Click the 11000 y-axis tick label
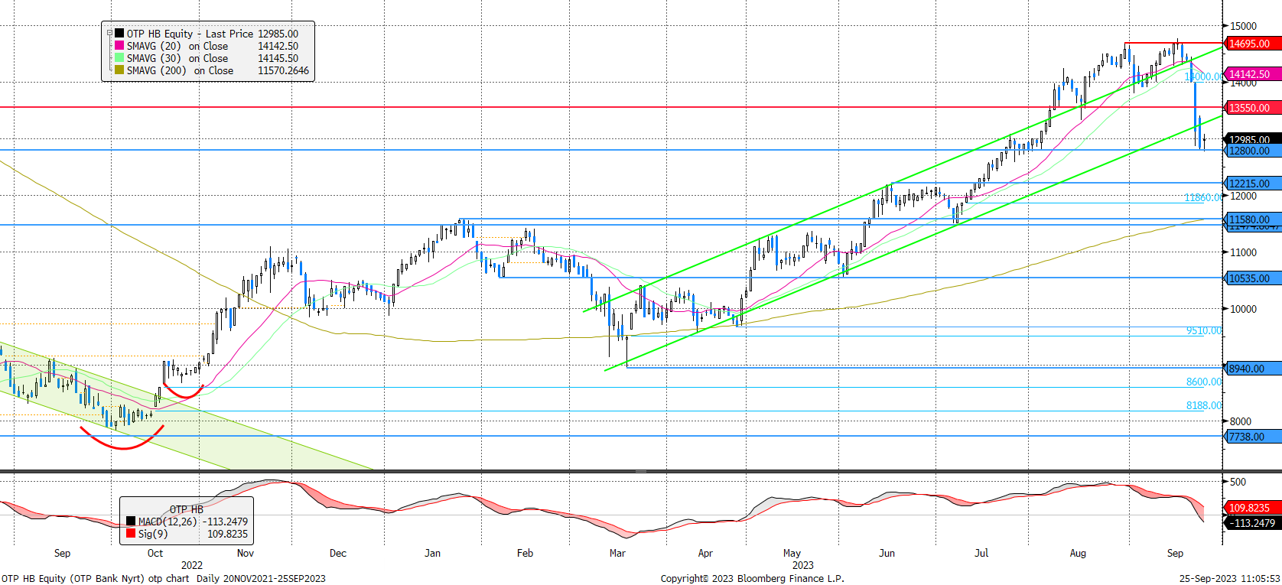Screen dimensions: 1282x585 coord(1243,252)
